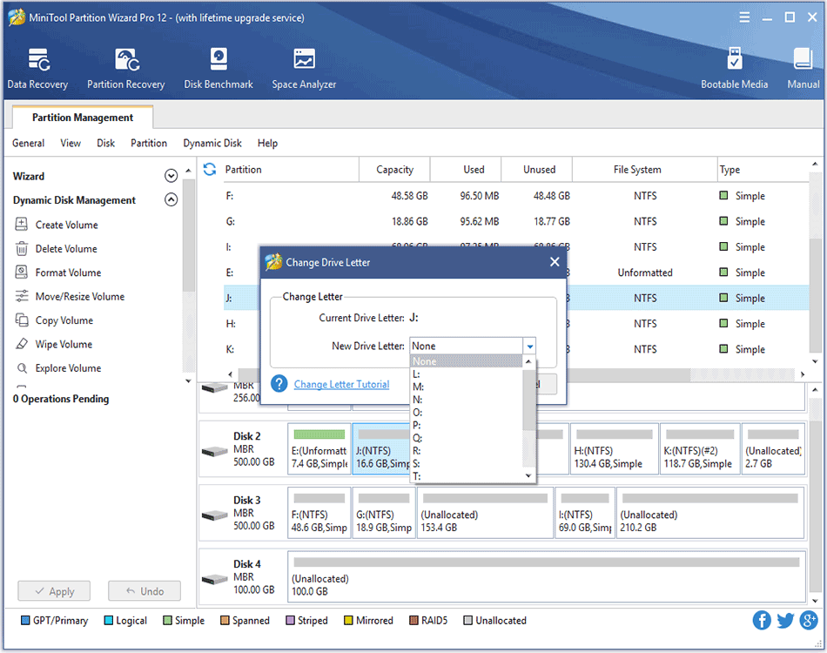Collapse Dynamic Disk Management section
This screenshot has width=827, height=653.
[x=171, y=199]
